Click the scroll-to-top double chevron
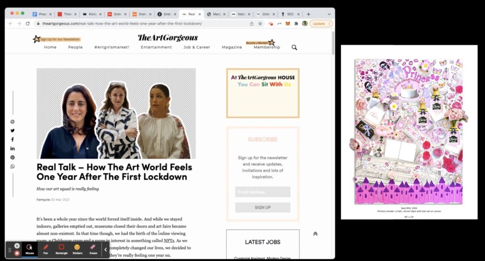The height and width of the screenshot is (261, 485). (315, 234)
